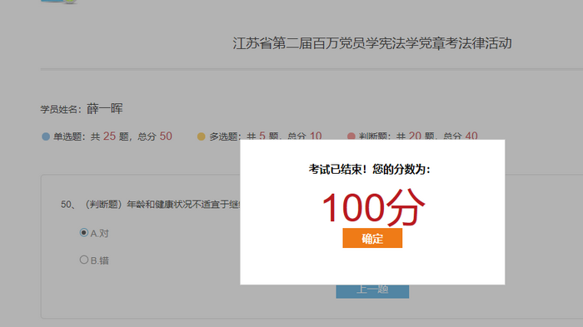Click the blue 上一题 previous question button
583x327 pixels.
(x=372, y=291)
